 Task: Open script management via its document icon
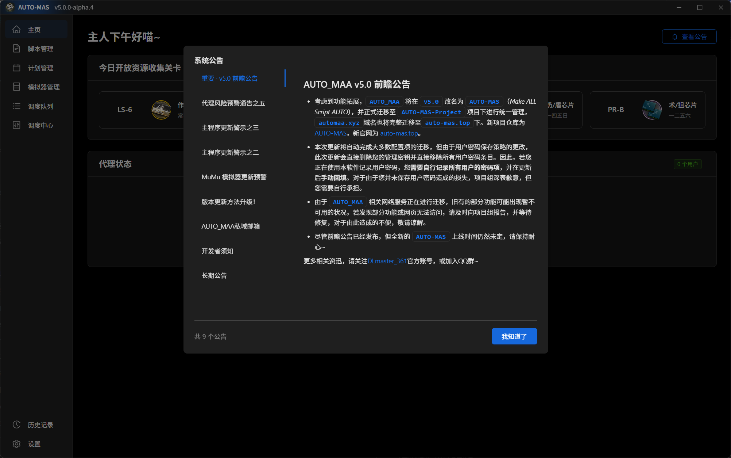[16, 49]
